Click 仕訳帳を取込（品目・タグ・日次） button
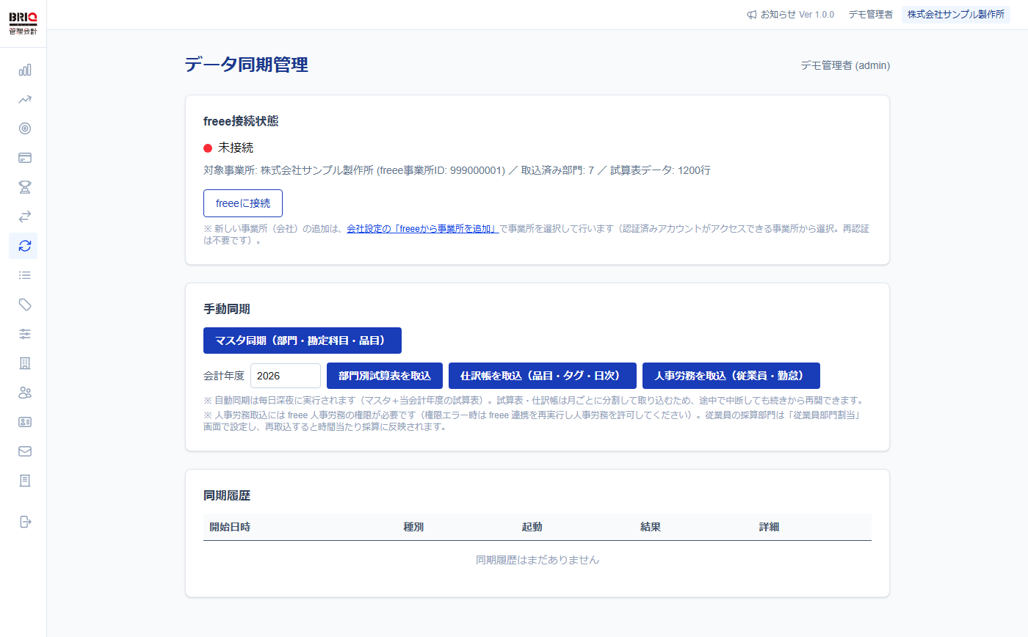The image size is (1028, 637). pyautogui.click(x=543, y=376)
